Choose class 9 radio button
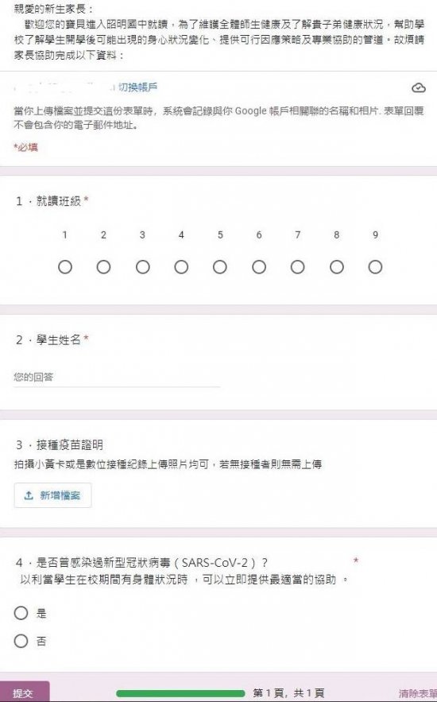 coord(375,267)
